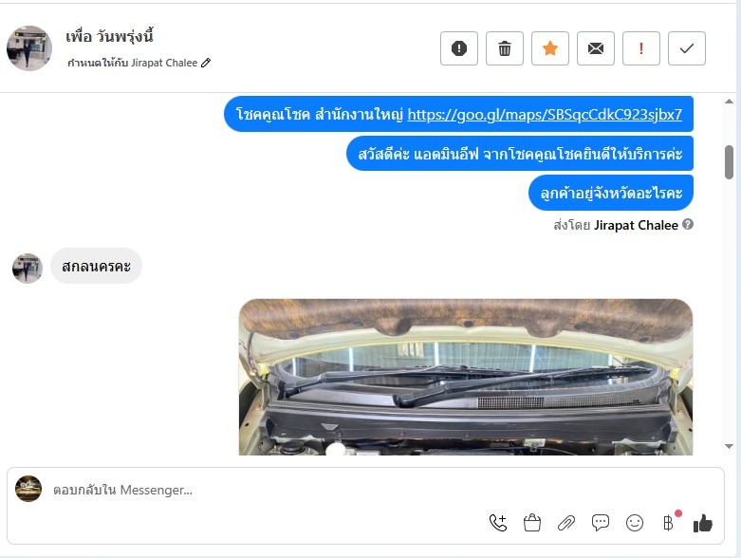Flag conversation with red exclamation priority icon
Screen dimensions: 741x558
[x=641, y=48]
